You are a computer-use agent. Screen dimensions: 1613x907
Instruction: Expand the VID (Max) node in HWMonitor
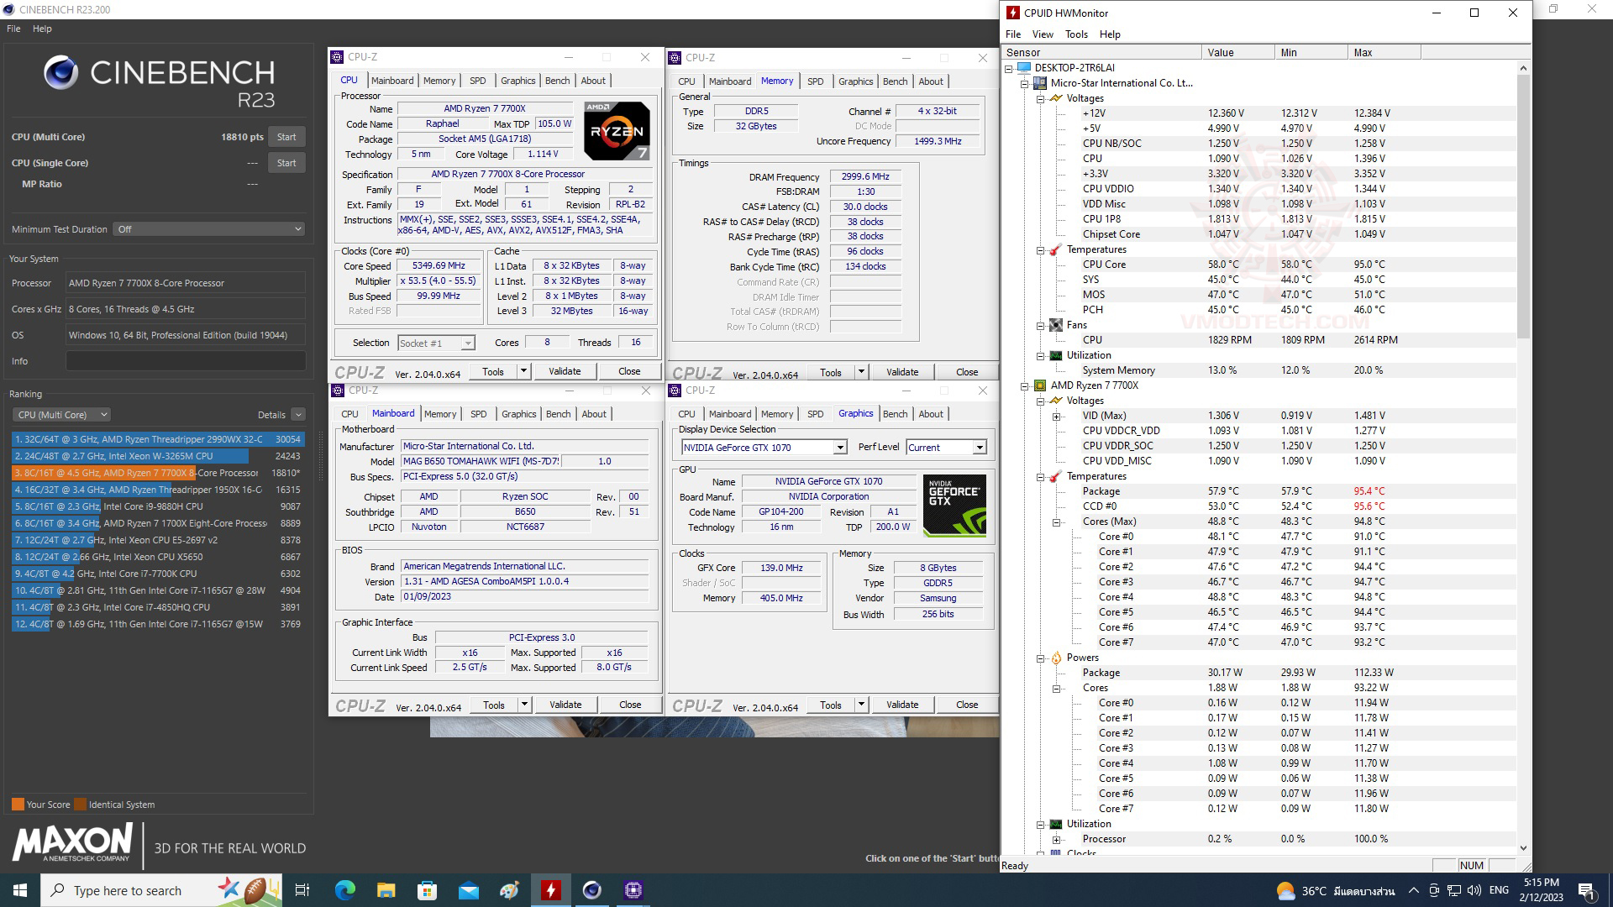(1056, 415)
